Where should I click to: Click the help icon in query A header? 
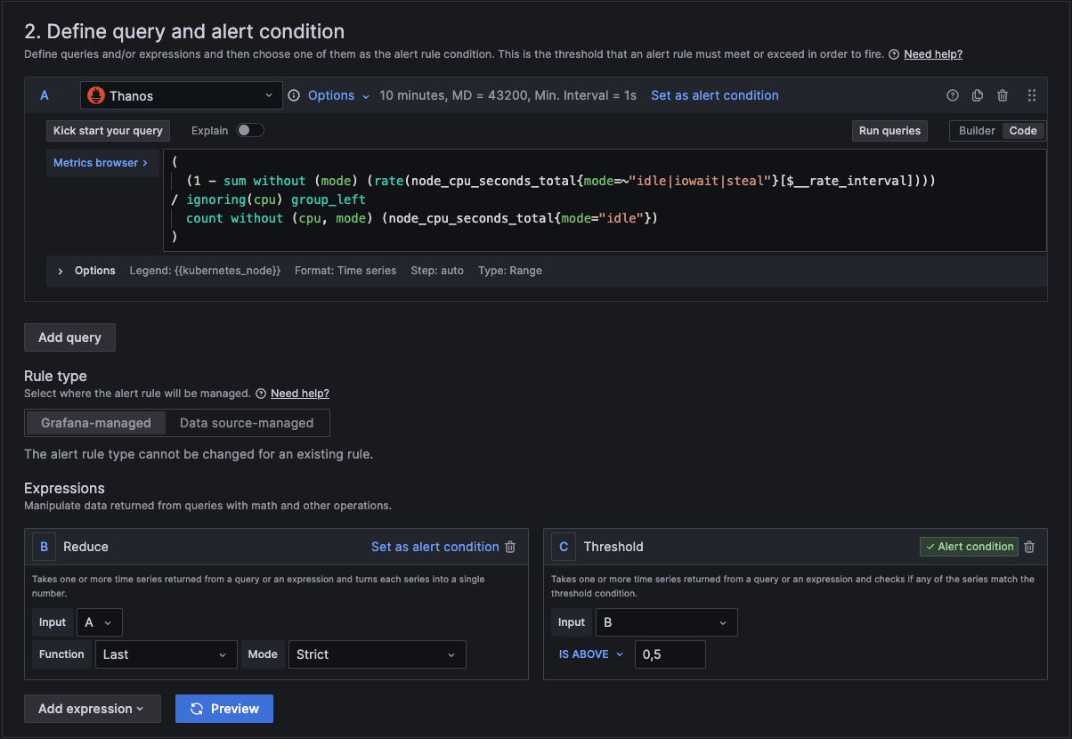[x=952, y=95]
